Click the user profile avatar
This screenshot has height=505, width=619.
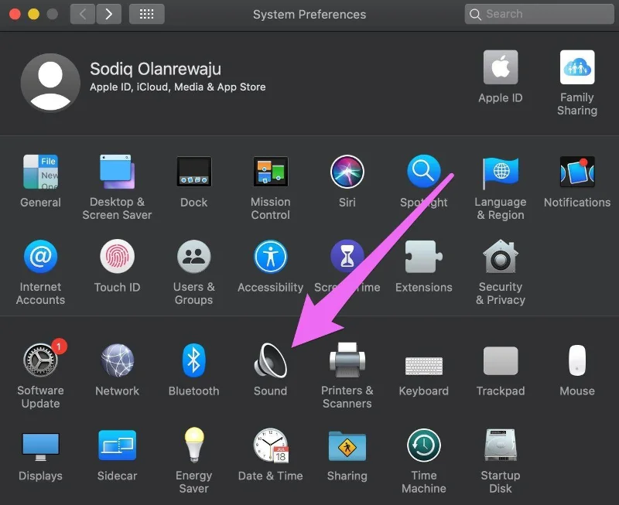click(50, 83)
